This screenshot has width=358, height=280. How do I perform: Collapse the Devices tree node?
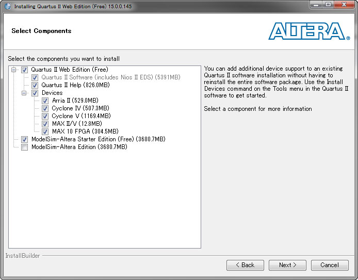(24, 93)
